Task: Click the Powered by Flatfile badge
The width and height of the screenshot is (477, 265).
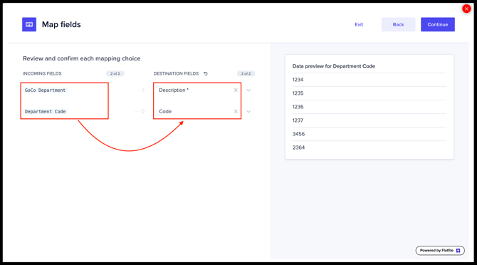Action: [440, 250]
